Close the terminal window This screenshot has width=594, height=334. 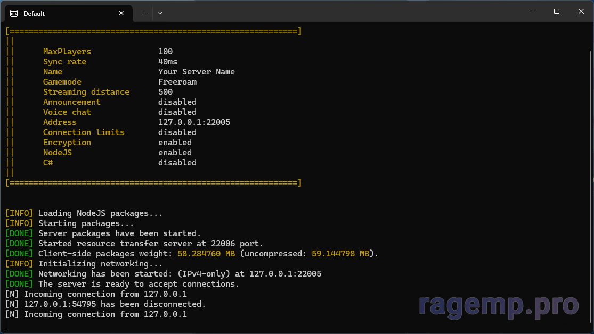click(x=581, y=11)
